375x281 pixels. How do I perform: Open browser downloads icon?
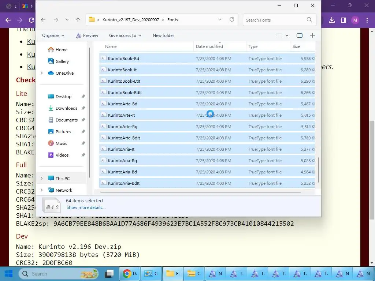tap(331, 20)
